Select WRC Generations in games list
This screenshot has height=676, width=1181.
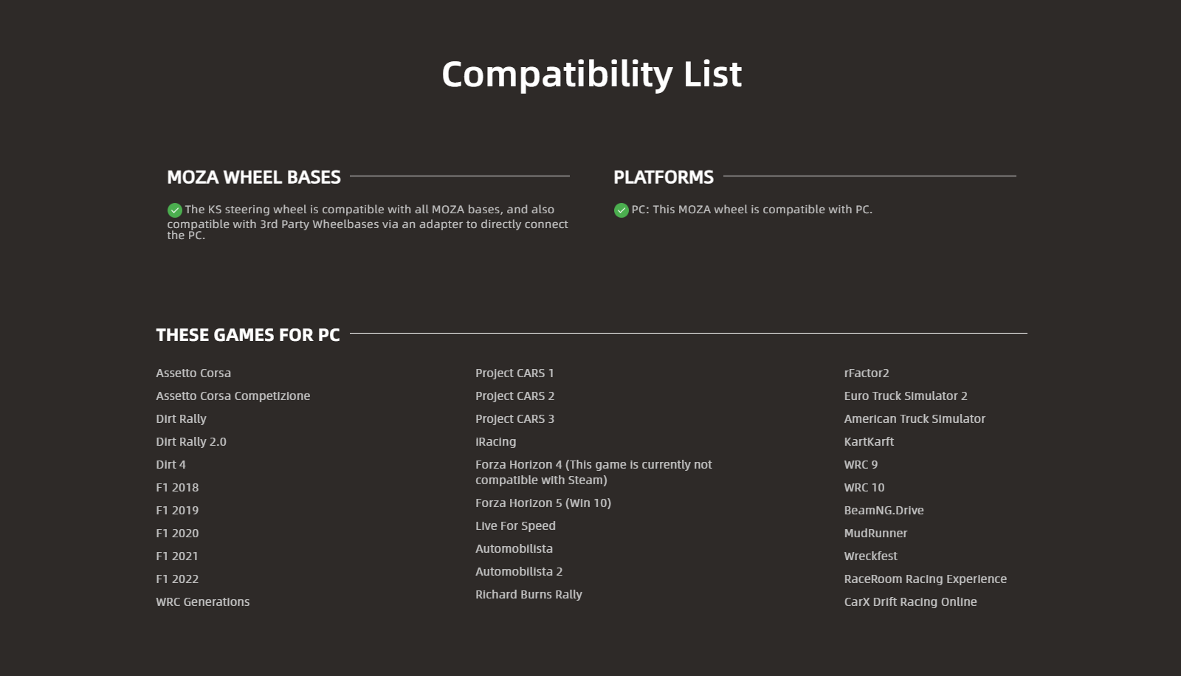[x=203, y=602]
